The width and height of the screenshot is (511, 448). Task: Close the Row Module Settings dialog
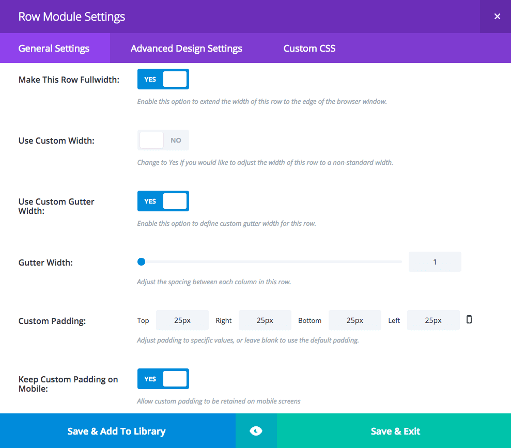(x=497, y=17)
